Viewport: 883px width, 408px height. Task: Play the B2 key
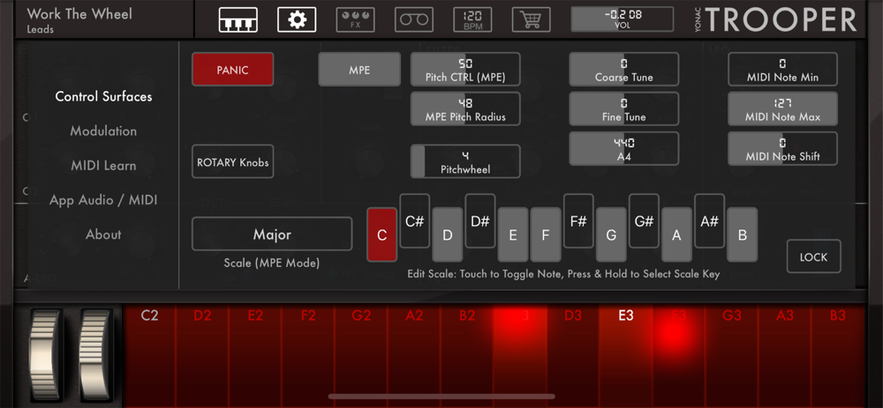(x=467, y=355)
